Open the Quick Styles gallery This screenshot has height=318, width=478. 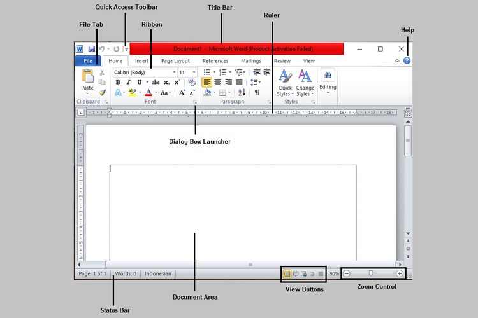pyautogui.click(x=285, y=83)
